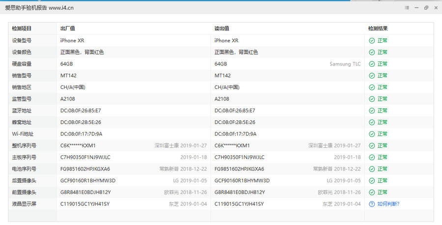Screen dimensions: 442x225
Task: Click the Samsung TLC storage note
Action: point(345,64)
